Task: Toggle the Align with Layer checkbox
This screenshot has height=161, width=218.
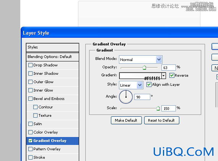Action: pyautogui.click(x=149, y=85)
